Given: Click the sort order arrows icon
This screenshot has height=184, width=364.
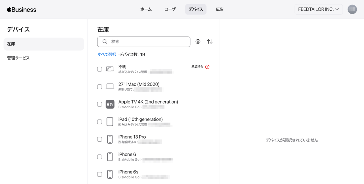Looking at the screenshot, I should (x=210, y=42).
